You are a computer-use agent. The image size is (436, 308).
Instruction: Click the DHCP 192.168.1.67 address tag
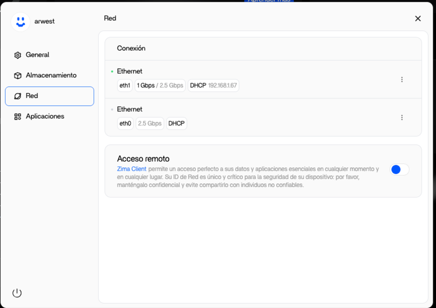[213, 86]
